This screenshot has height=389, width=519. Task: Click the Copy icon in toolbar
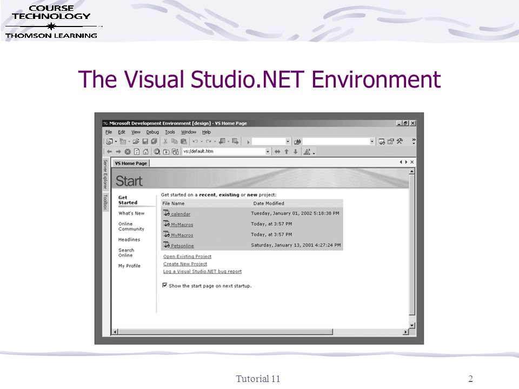click(x=175, y=142)
